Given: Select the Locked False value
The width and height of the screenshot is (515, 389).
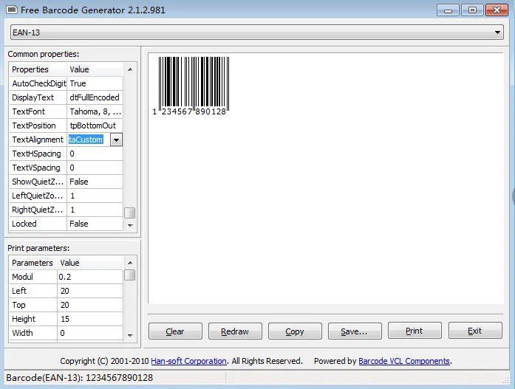Looking at the screenshot, I should click(x=95, y=224).
